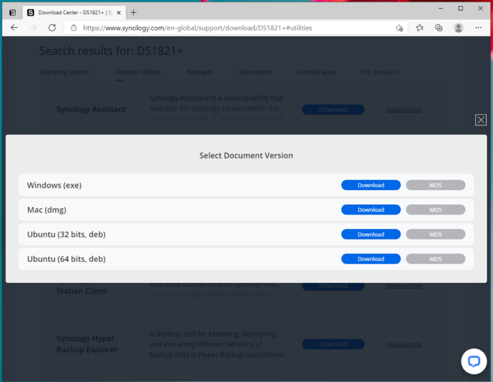This screenshot has width=493, height=382.
Task: Open the Collections panel
Action: pos(439,27)
